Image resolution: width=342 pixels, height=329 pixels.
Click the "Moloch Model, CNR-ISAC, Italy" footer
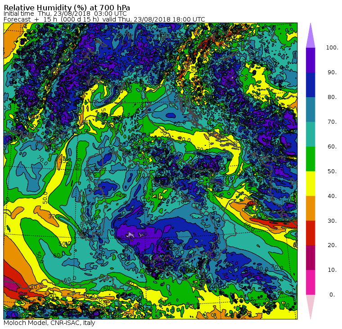(x=49, y=323)
